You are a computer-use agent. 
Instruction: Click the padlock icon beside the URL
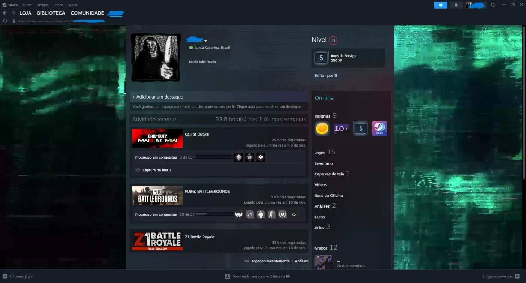[14, 21]
